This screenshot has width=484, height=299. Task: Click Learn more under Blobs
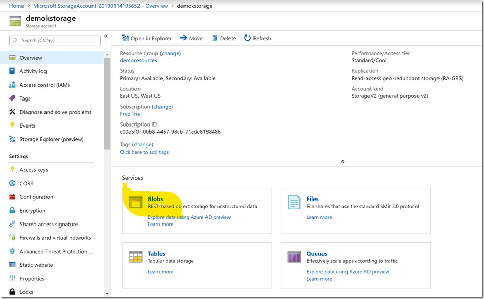(x=160, y=224)
